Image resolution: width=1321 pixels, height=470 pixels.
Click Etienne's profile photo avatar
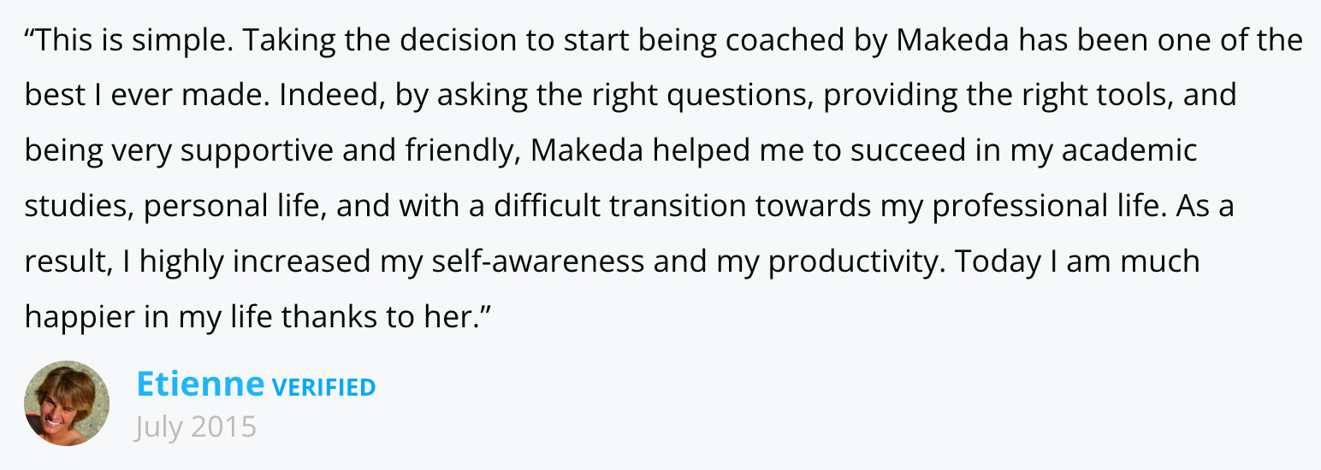pos(67,402)
